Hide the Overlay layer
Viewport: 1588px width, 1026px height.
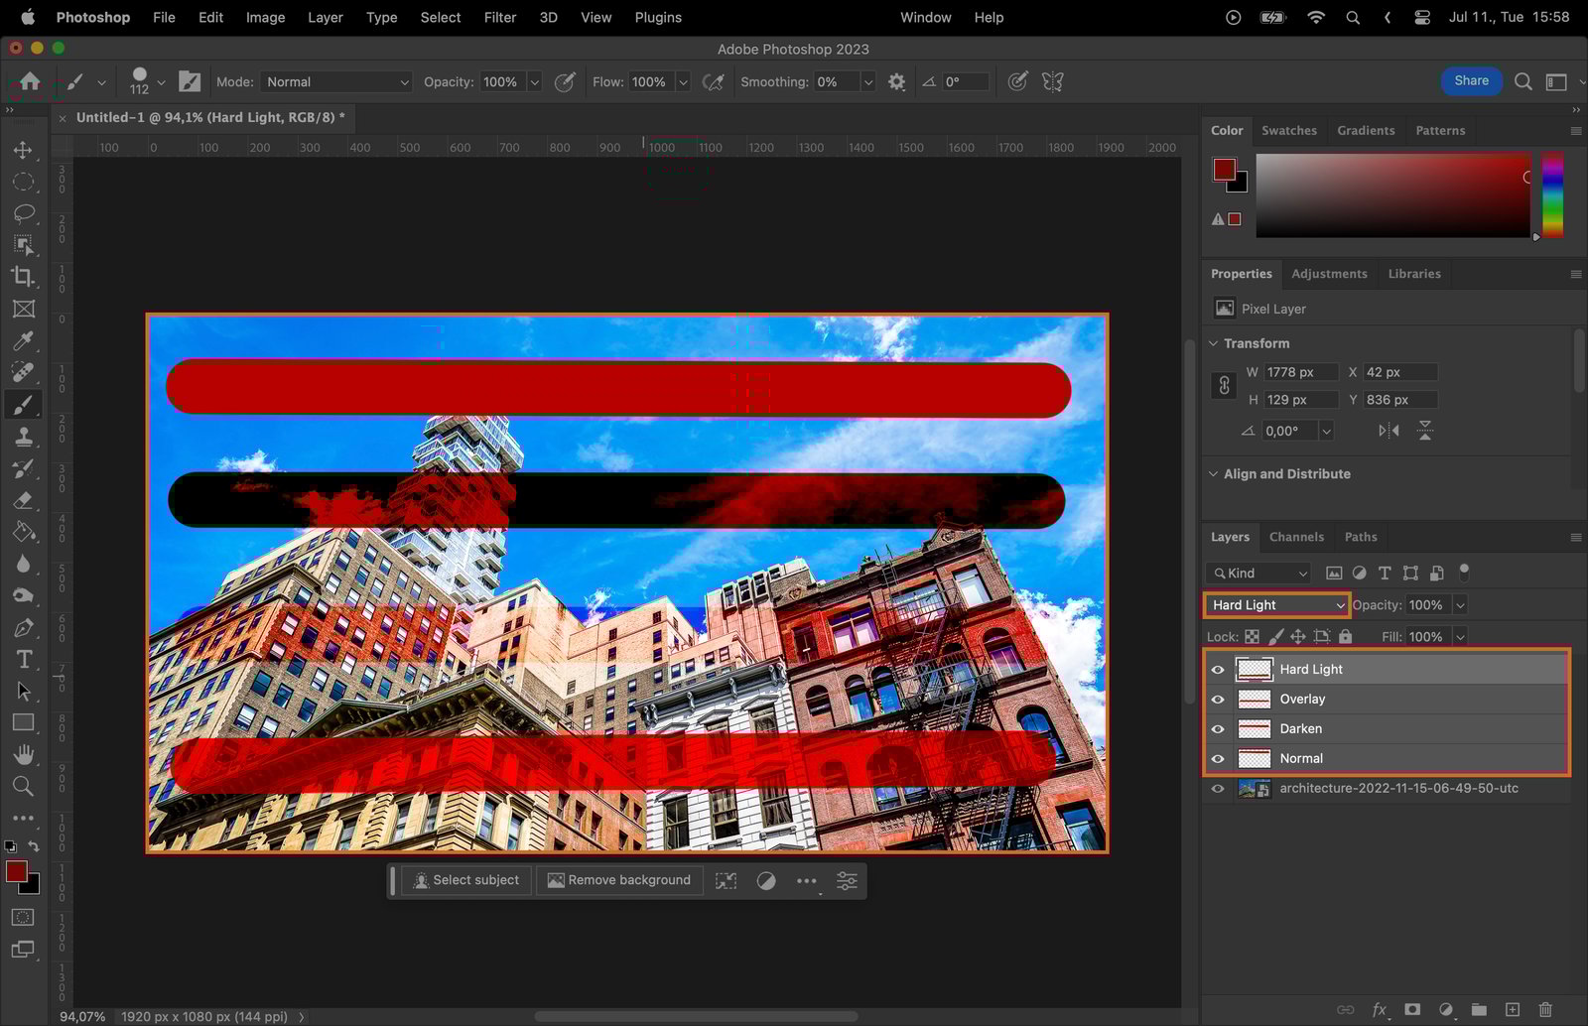coord(1218,700)
